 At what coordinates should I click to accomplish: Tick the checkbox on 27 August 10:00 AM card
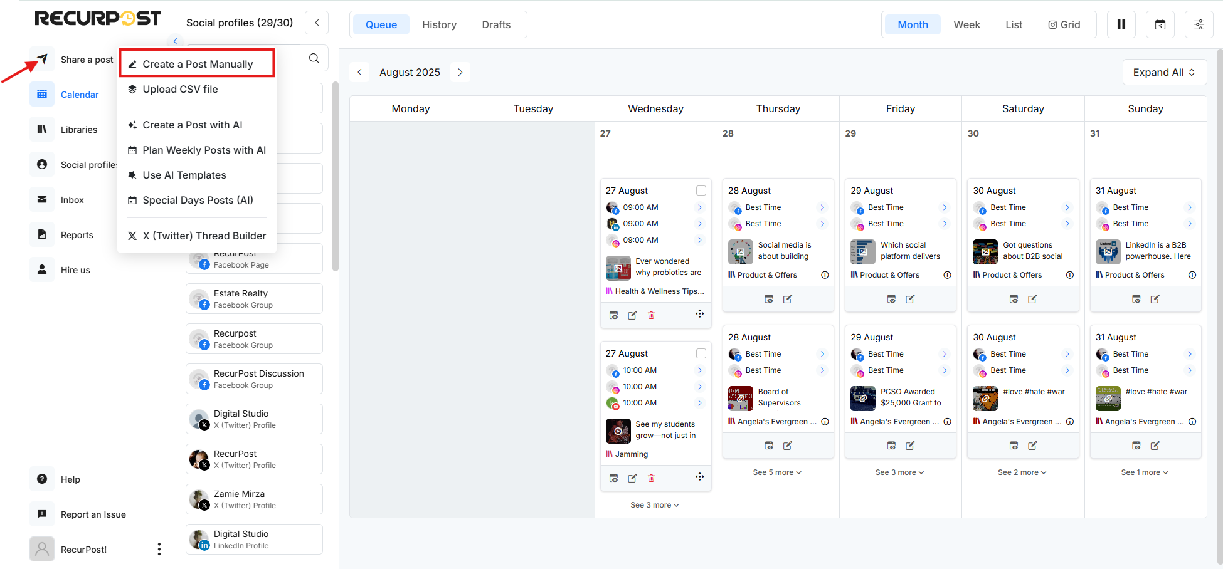[701, 353]
